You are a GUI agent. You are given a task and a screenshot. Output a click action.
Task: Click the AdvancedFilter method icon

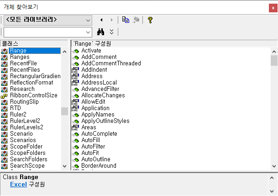click(x=75, y=89)
